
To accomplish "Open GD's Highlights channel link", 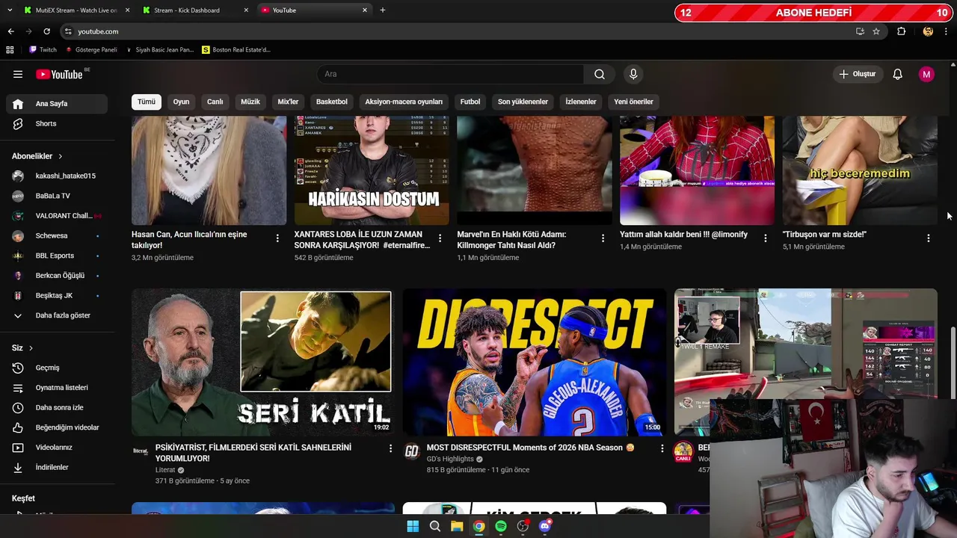I will (x=450, y=459).
